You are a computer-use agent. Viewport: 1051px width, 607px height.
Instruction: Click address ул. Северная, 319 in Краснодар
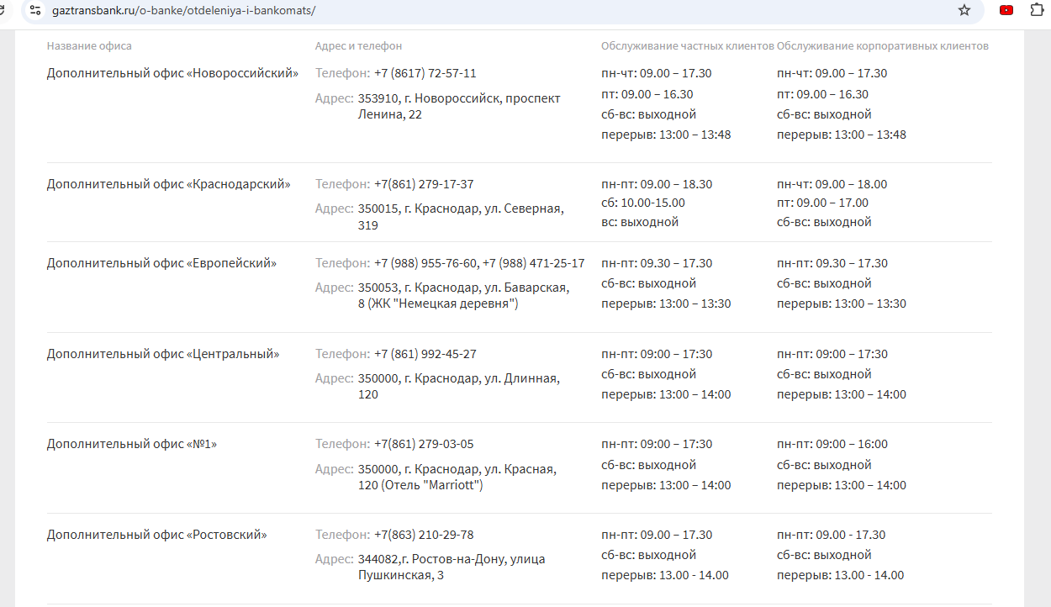point(461,217)
